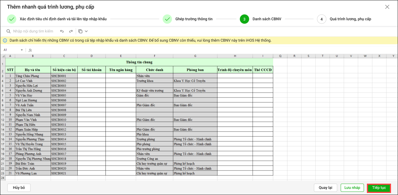Click the copy icon in toolbar
The width and height of the screenshot is (398, 195).
80,31
